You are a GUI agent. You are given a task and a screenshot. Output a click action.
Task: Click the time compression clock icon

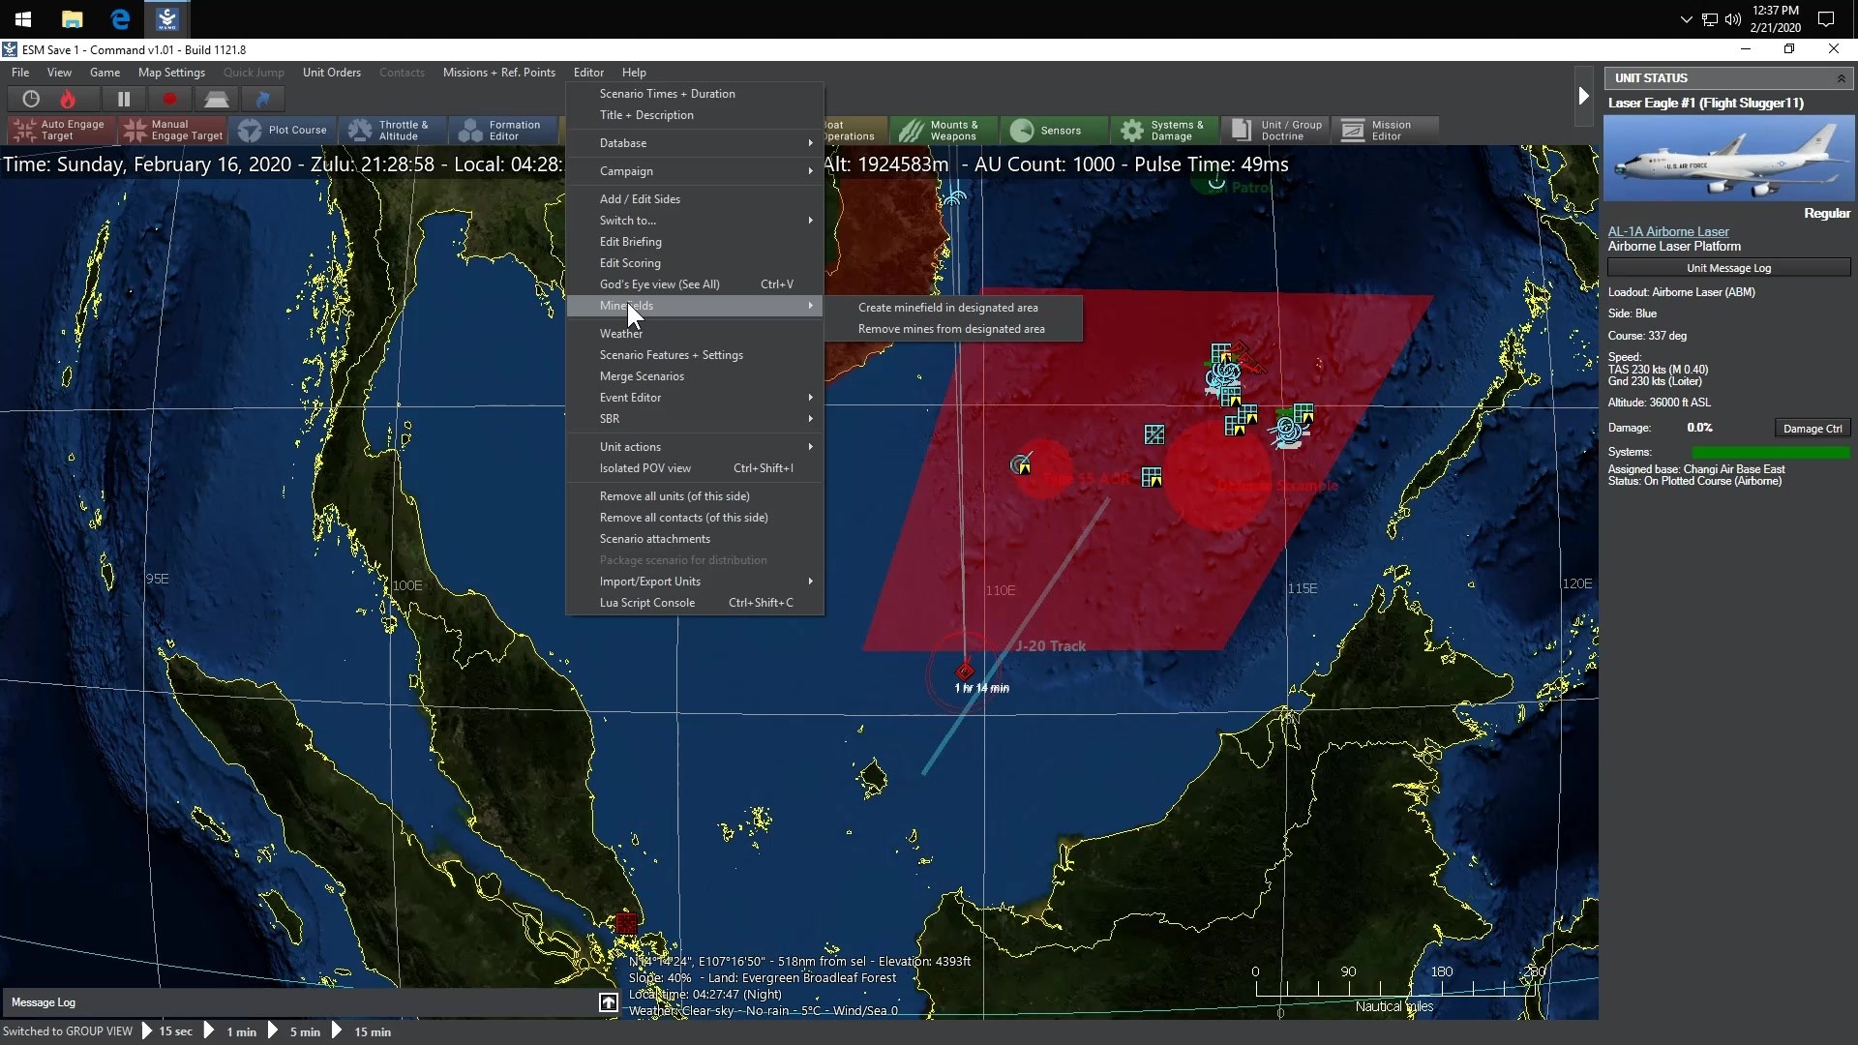click(31, 99)
